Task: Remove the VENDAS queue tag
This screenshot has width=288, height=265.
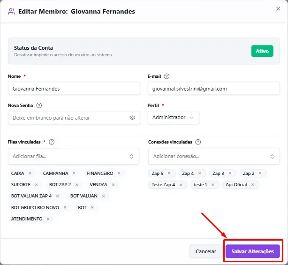Action: pyautogui.click(x=113, y=185)
